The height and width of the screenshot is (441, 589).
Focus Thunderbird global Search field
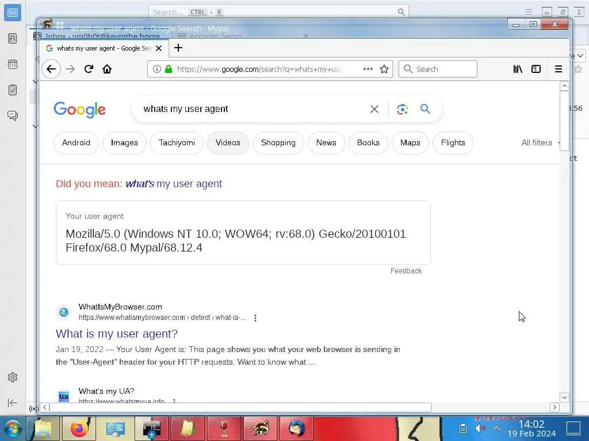[x=278, y=12]
